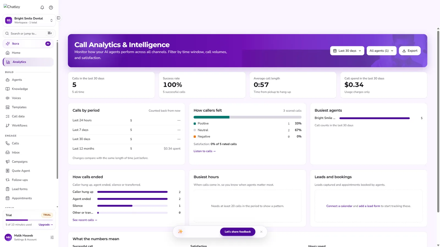Image resolution: width=440 pixels, height=247 pixels.
Task: Open Ikora AI assistant
Action: [x=28, y=44]
